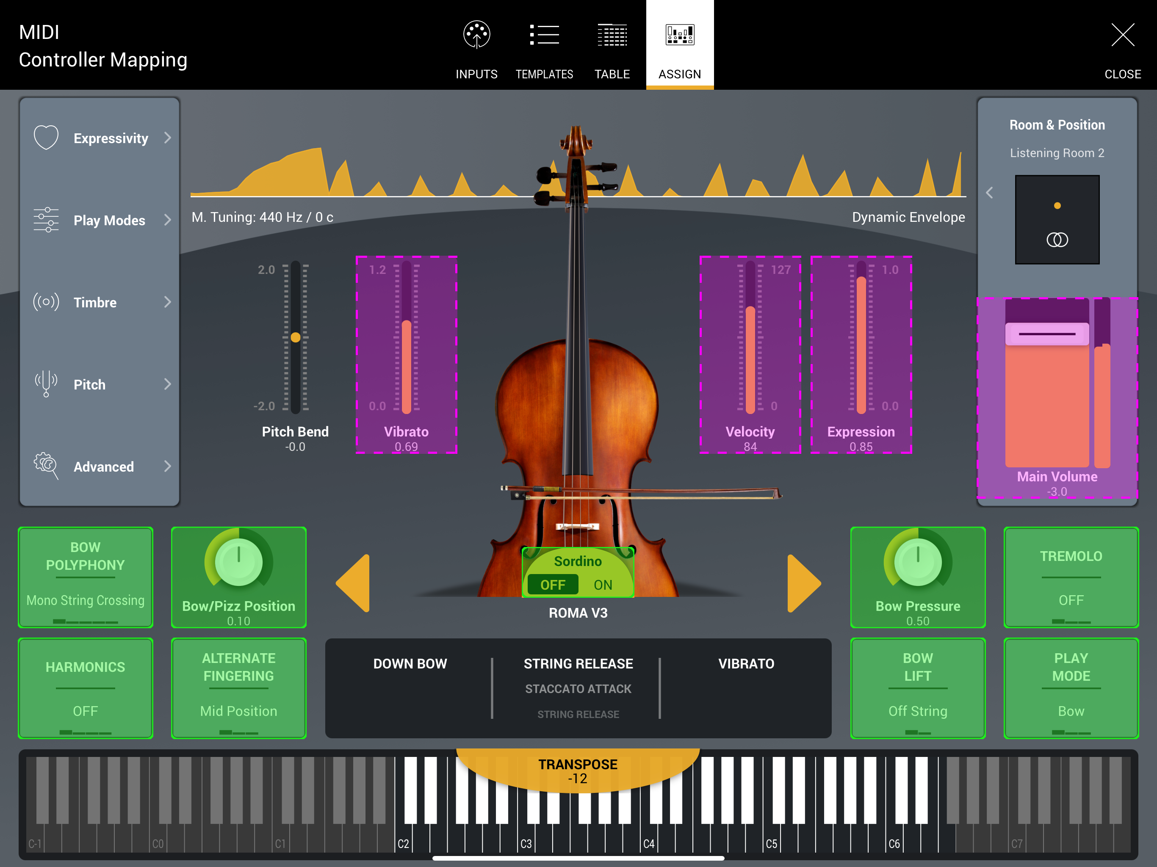Screen dimensions: 1157x867
Task: Click the Pitch tuning fork icon
Action: (46, 384)
